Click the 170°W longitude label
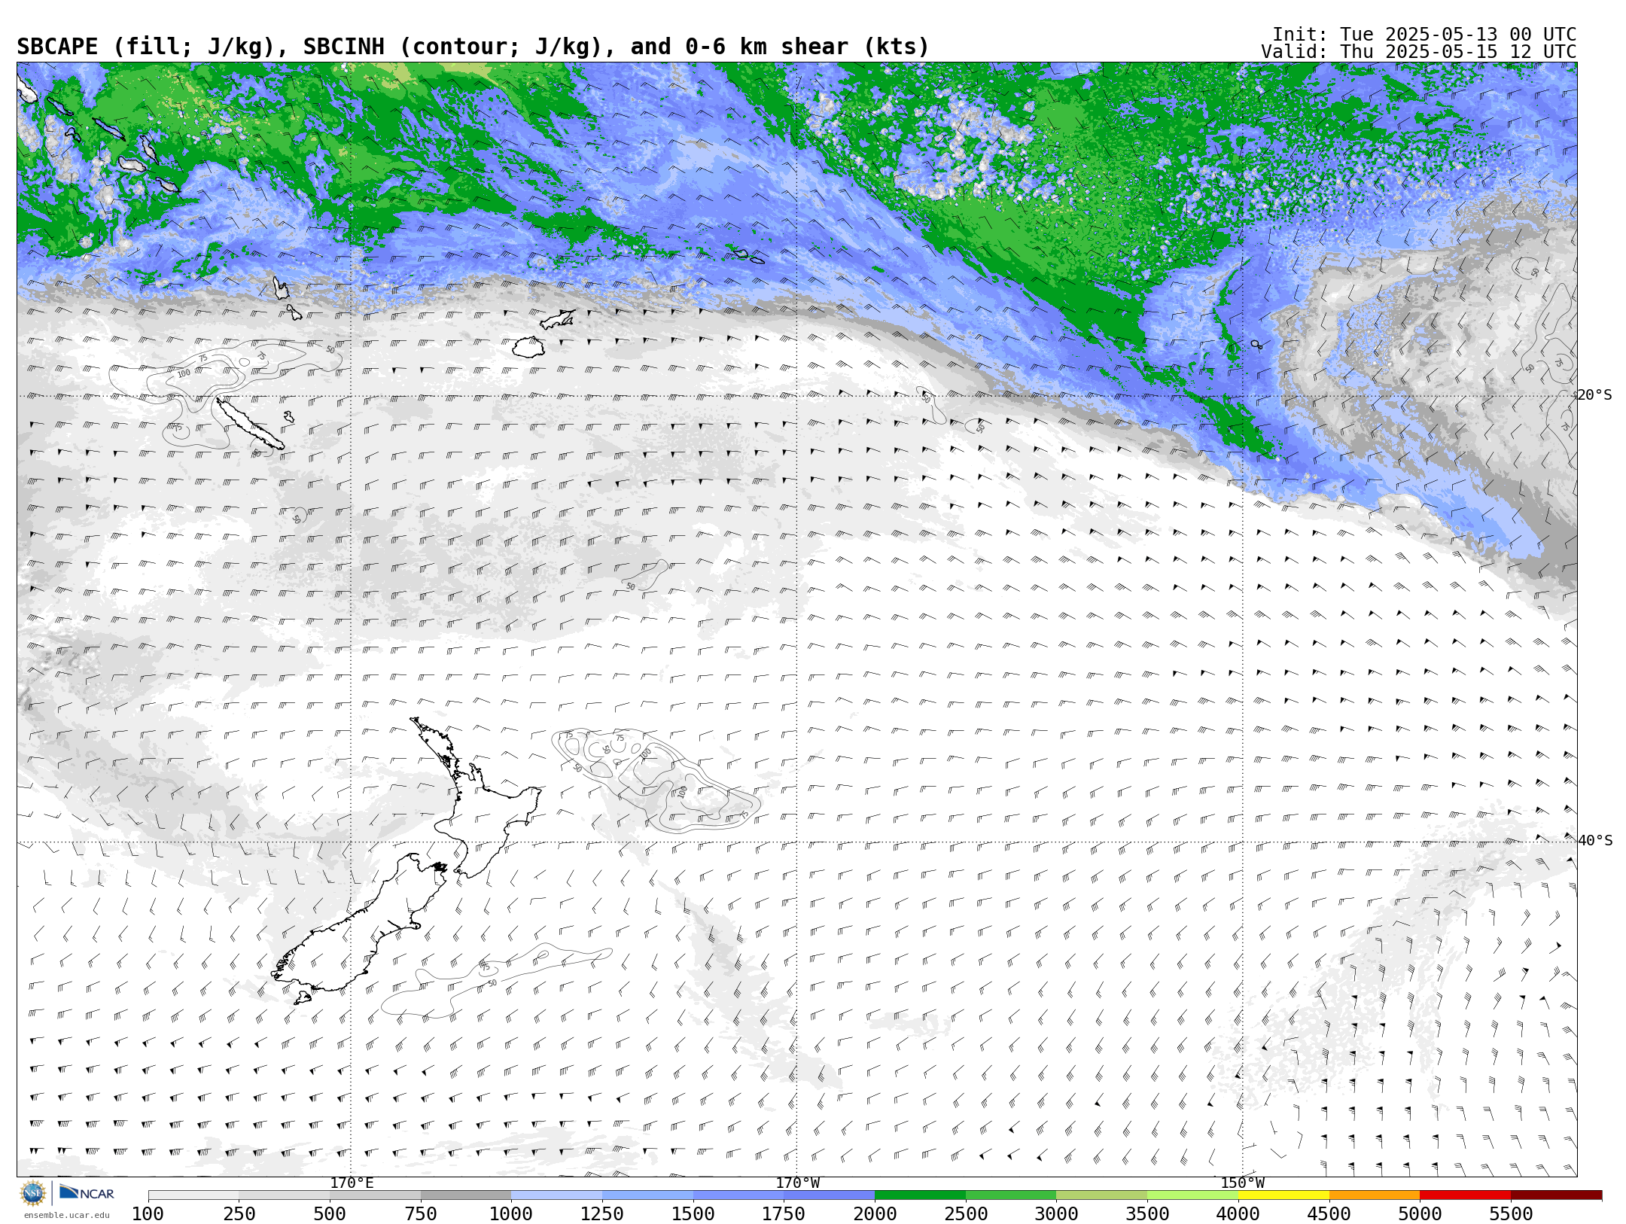Image resolution: width=1626 pixels, height=1224 pixels. point(798,1183)
